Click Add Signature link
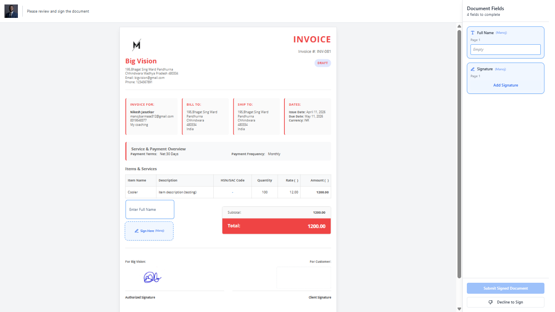The width and height of the screenshot is (555, 312). coord(505,85)
